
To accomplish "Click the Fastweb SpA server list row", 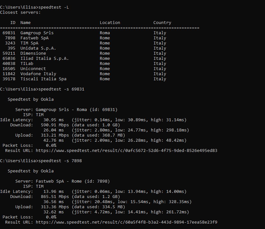I will [34, 38].
